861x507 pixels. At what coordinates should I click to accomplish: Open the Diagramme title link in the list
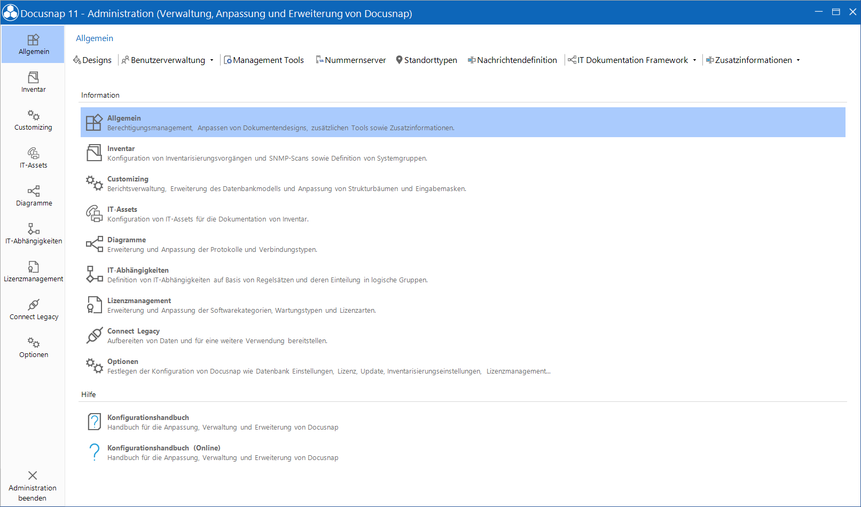coord(127,240)
